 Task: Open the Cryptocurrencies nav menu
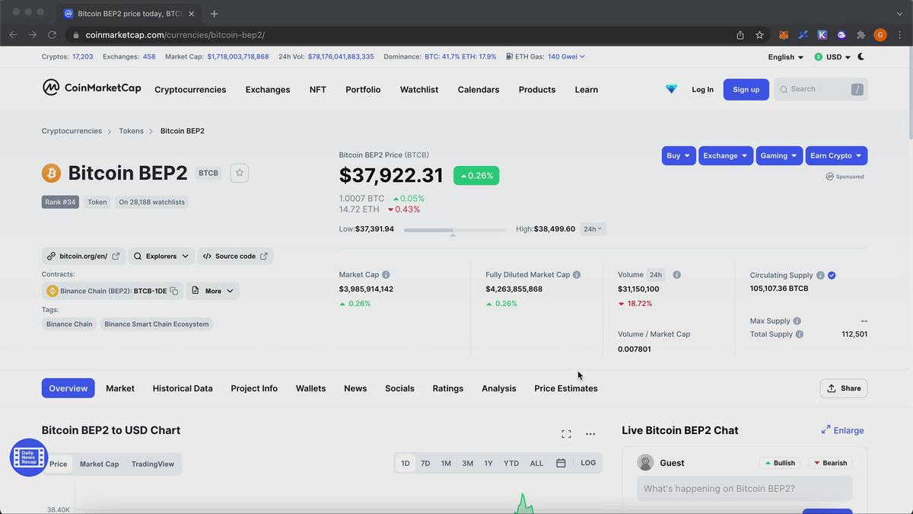190,89
